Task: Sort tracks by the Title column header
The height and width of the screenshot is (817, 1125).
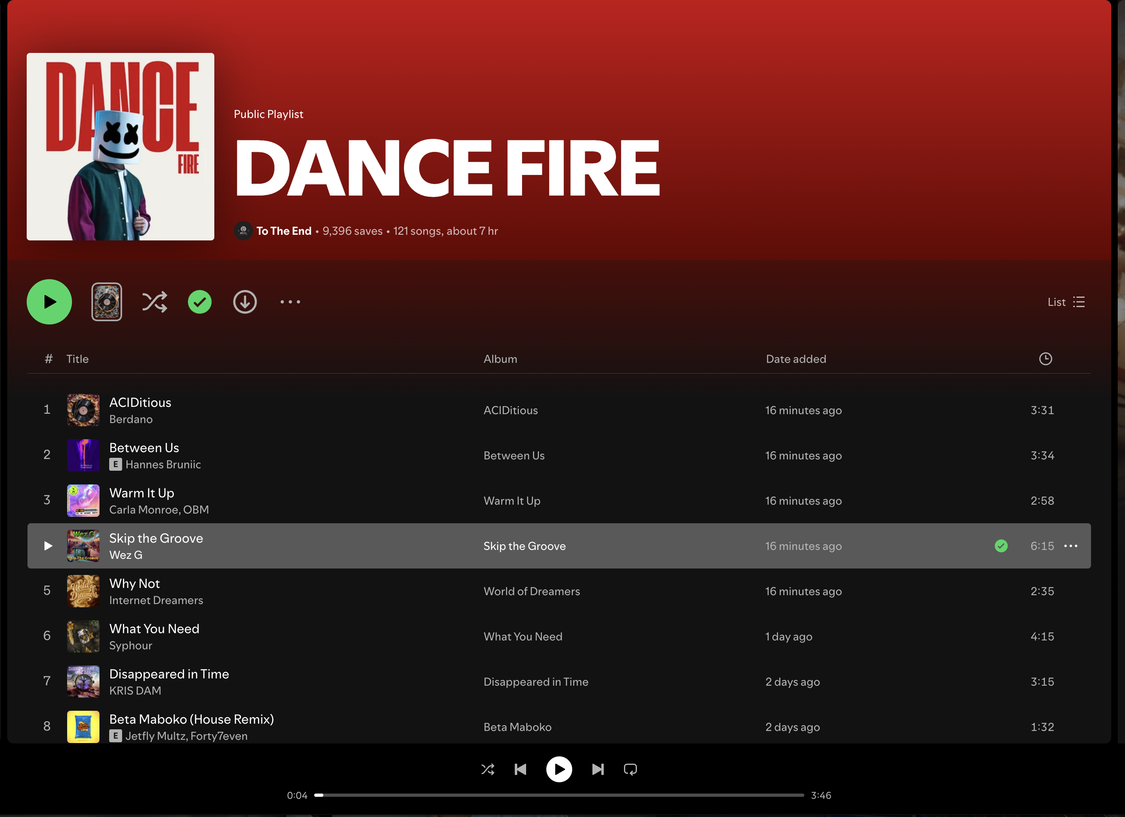Action: [77, 359]
